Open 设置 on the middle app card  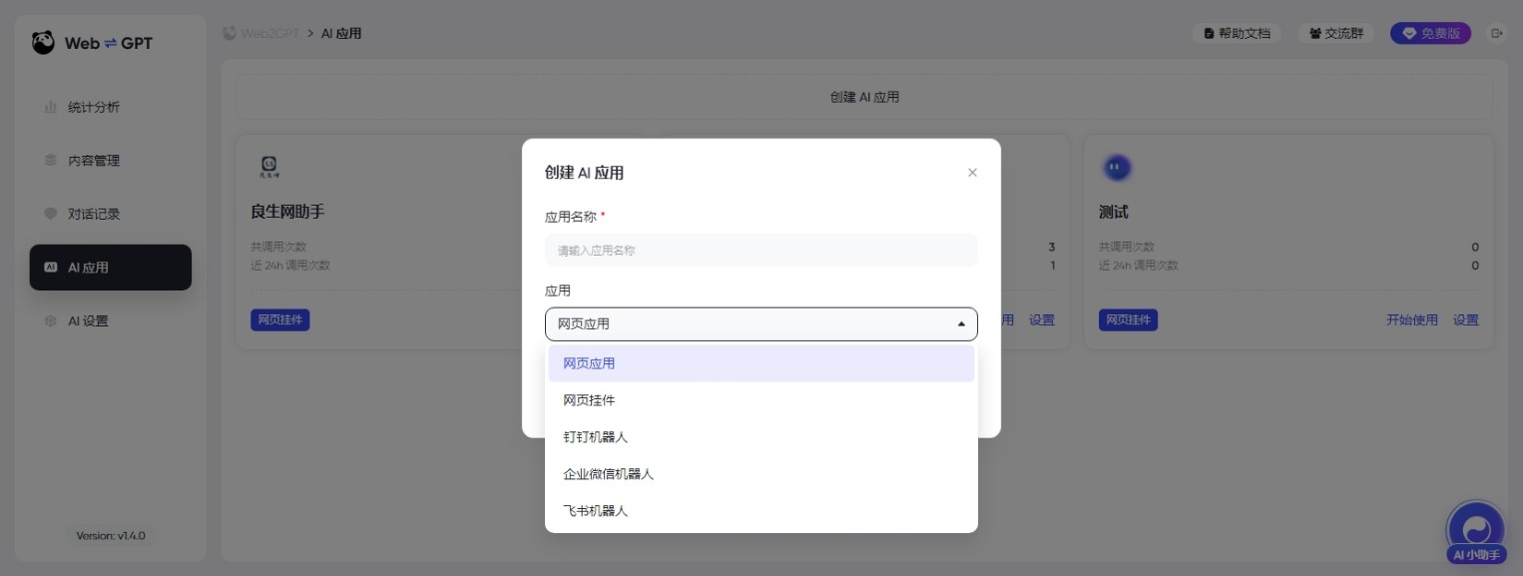click(x=1042, y=320)
